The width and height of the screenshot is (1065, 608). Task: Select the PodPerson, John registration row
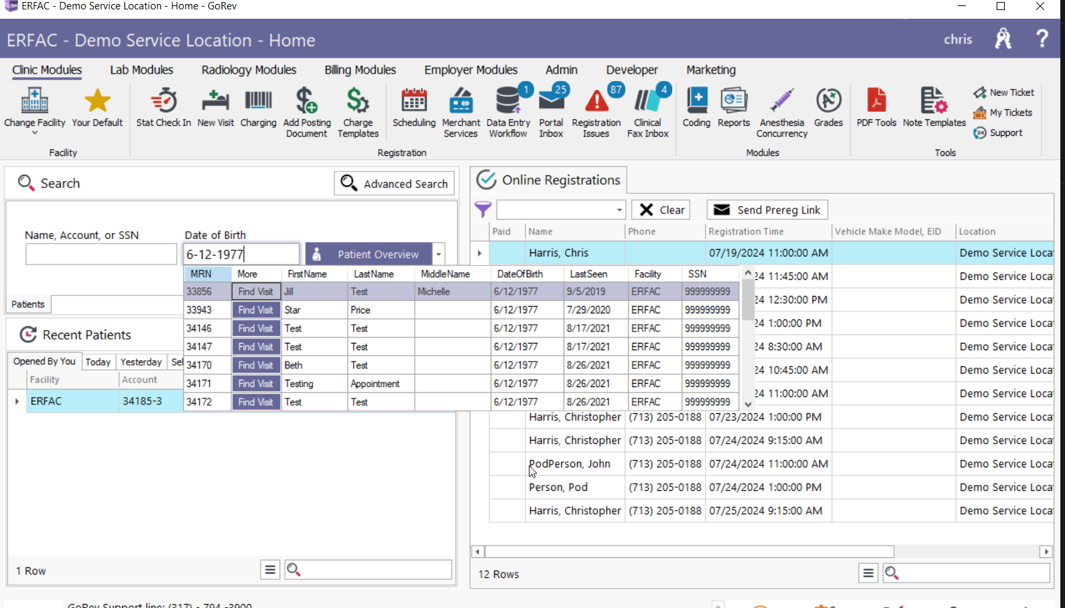tap(771, 463)
